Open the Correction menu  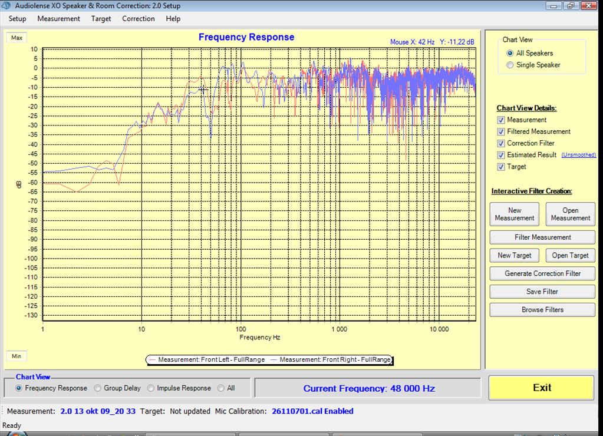(x=138, y=18)
